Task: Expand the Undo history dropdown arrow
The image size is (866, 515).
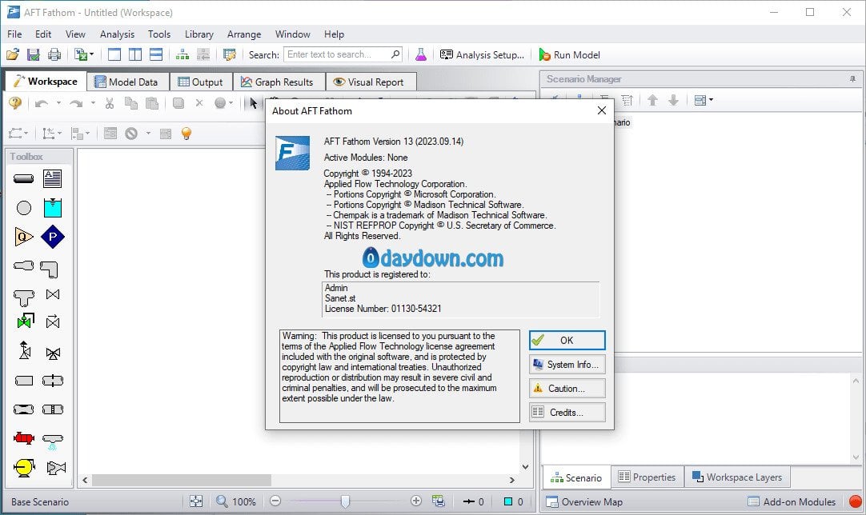Action: coord(58,102)
